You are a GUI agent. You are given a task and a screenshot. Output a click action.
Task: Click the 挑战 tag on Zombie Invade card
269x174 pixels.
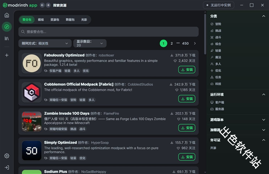[73, 129]
